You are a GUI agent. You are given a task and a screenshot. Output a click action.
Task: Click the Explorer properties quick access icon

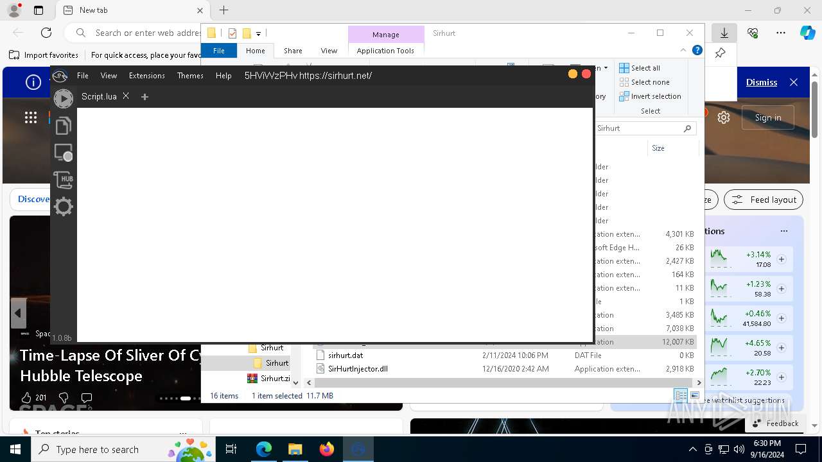coord(232,33)
